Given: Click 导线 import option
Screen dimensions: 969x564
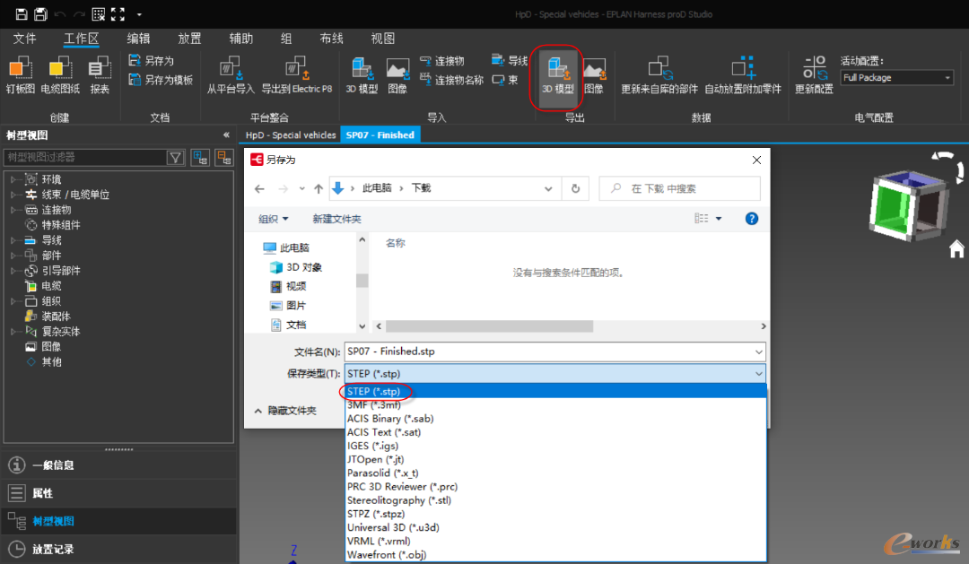Looking at the screenshot, I should 510,61.
